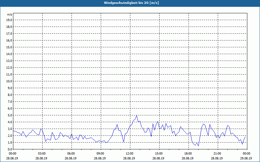The height and width of the screenshot is (162, 260).
Task: Click the 03:00 time axis label
Action: 43,154
